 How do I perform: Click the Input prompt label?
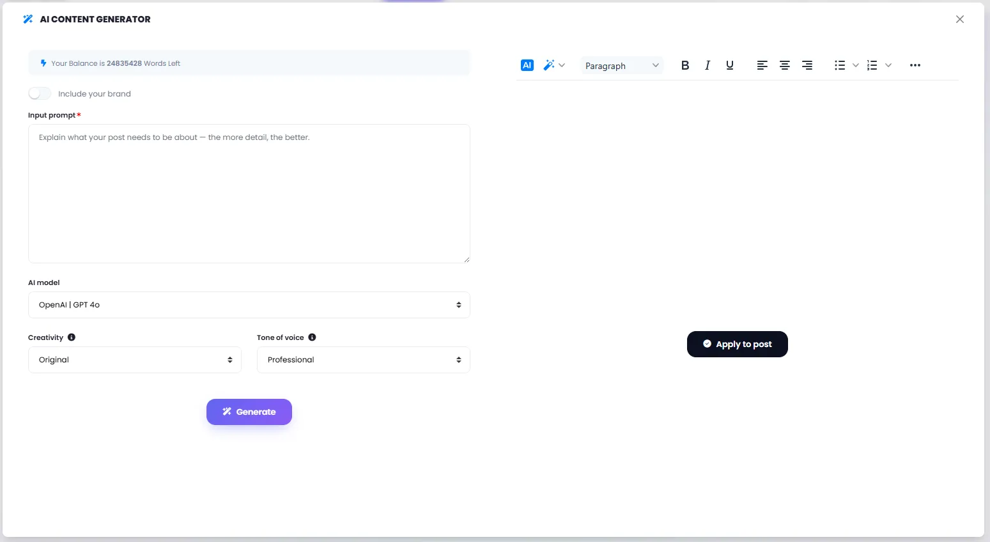click(x=52, y=115)
